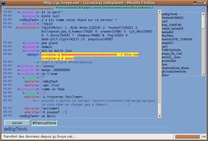
Task: Click the 'Tu trouveras facilrment' message
Action: click(x=62, y=97)
